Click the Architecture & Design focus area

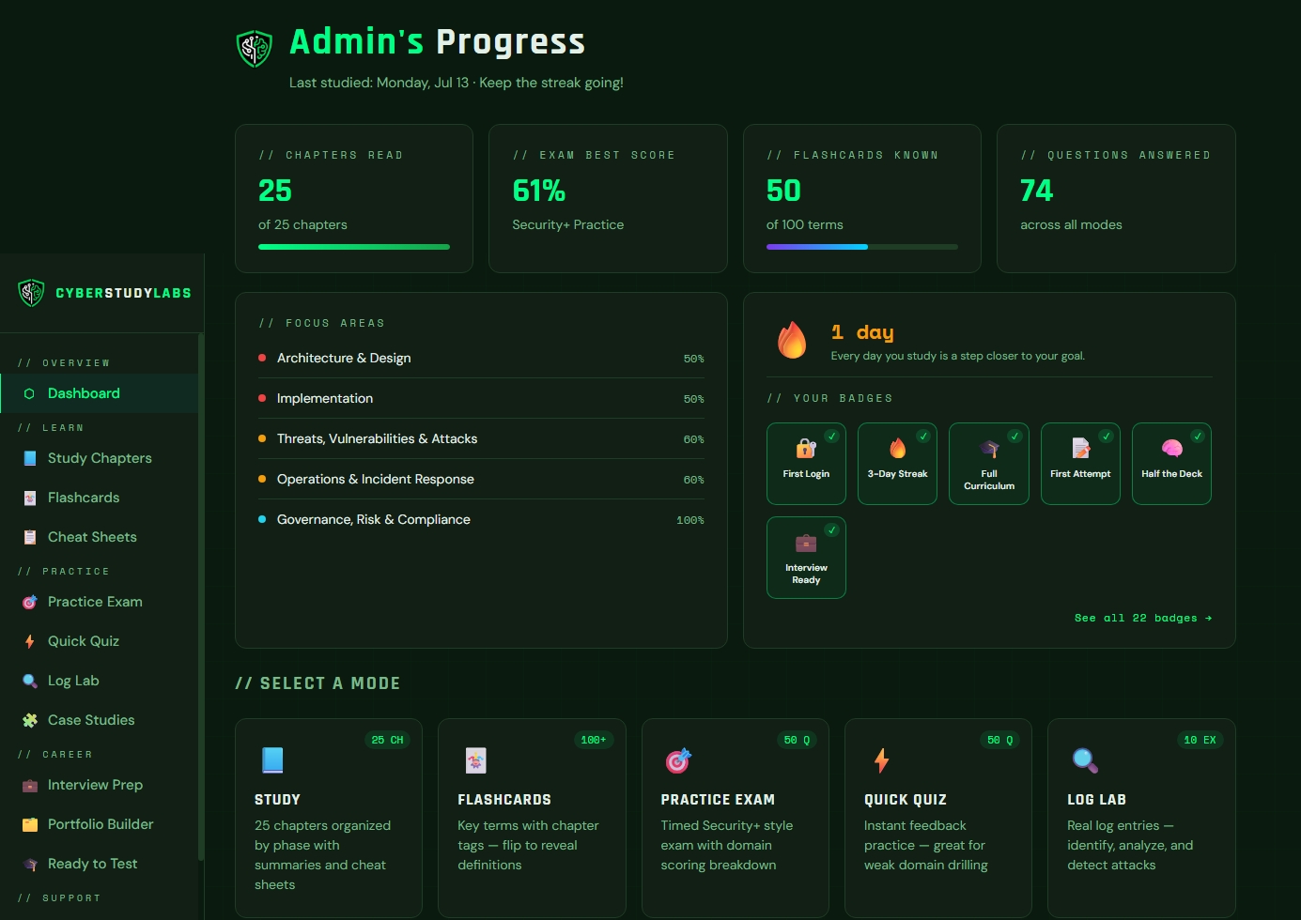coord(481,358)
